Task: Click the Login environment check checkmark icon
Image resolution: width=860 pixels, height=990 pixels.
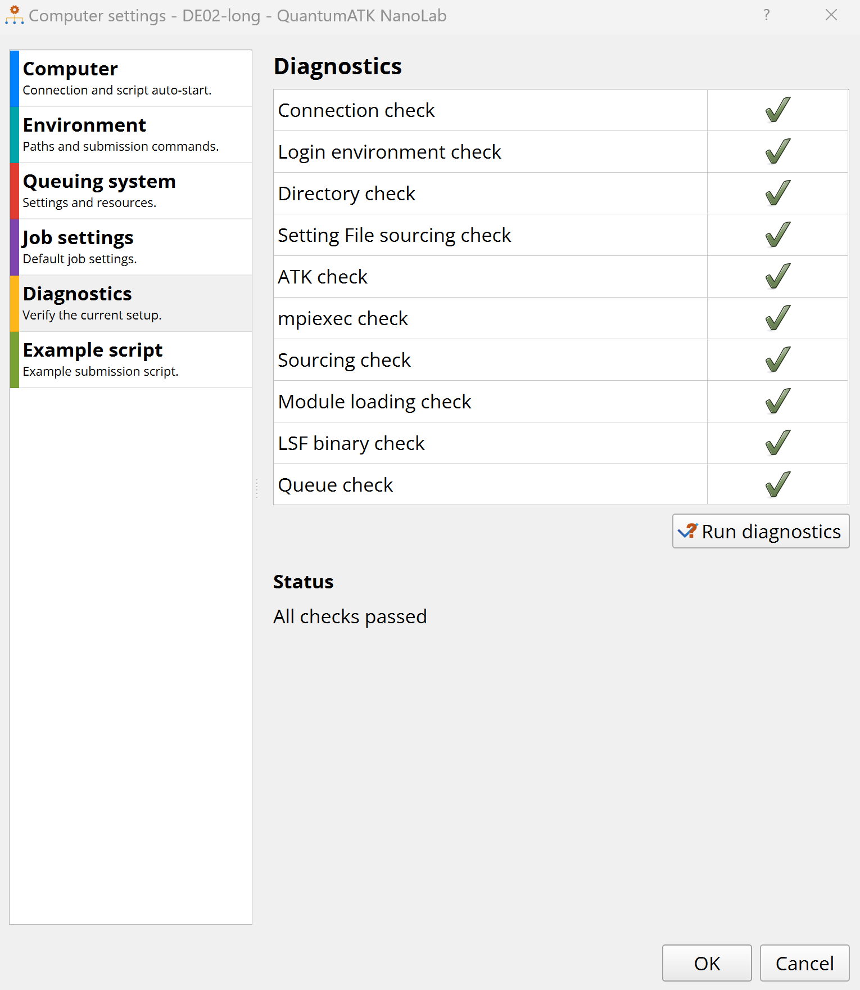Action: coord(778,151)
